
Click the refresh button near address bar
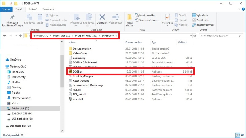click(195, 36)
